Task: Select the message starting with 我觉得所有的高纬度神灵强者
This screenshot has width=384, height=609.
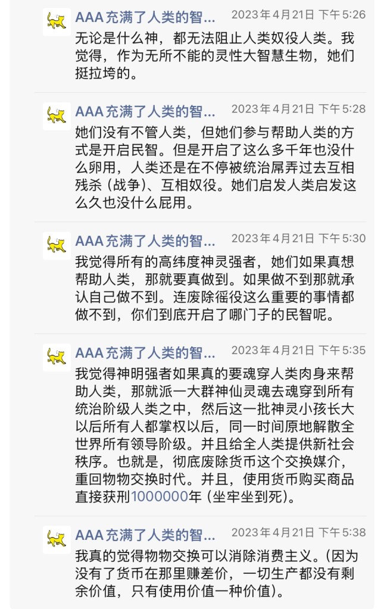Action: coord(214,288)
